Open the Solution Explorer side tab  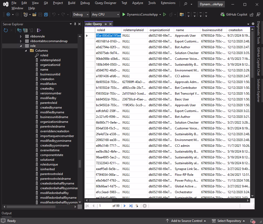(259, 90)
